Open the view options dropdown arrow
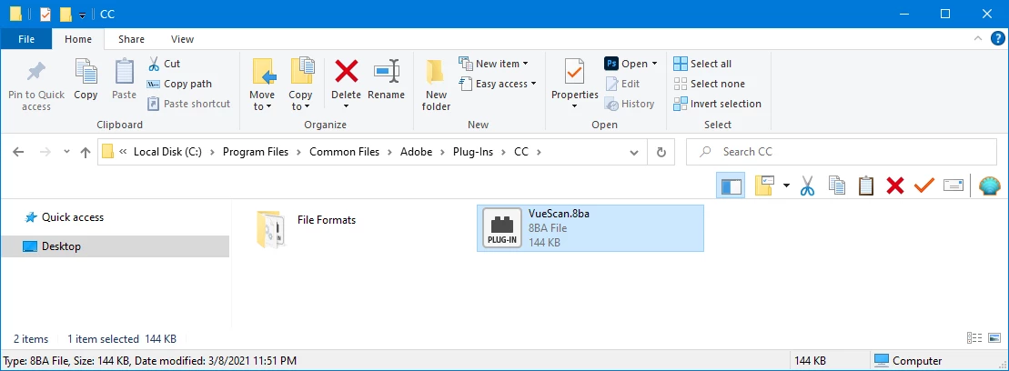1009x371 pixels. [x=786, y=185]
